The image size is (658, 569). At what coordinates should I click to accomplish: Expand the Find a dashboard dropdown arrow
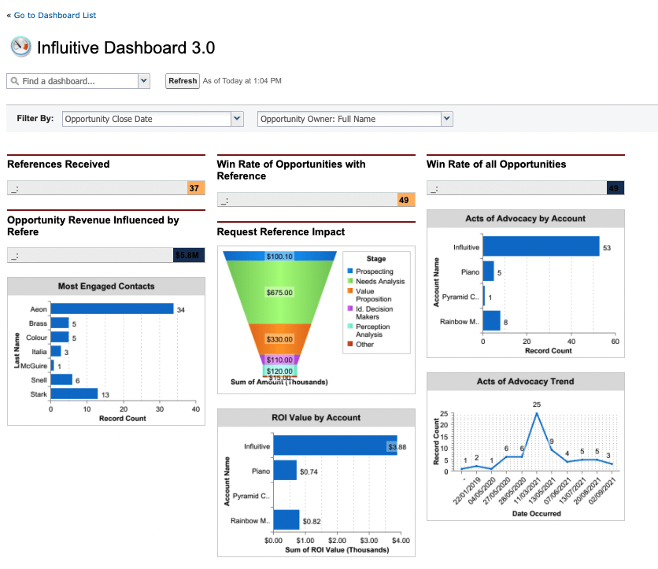click(x=144, y=80)
